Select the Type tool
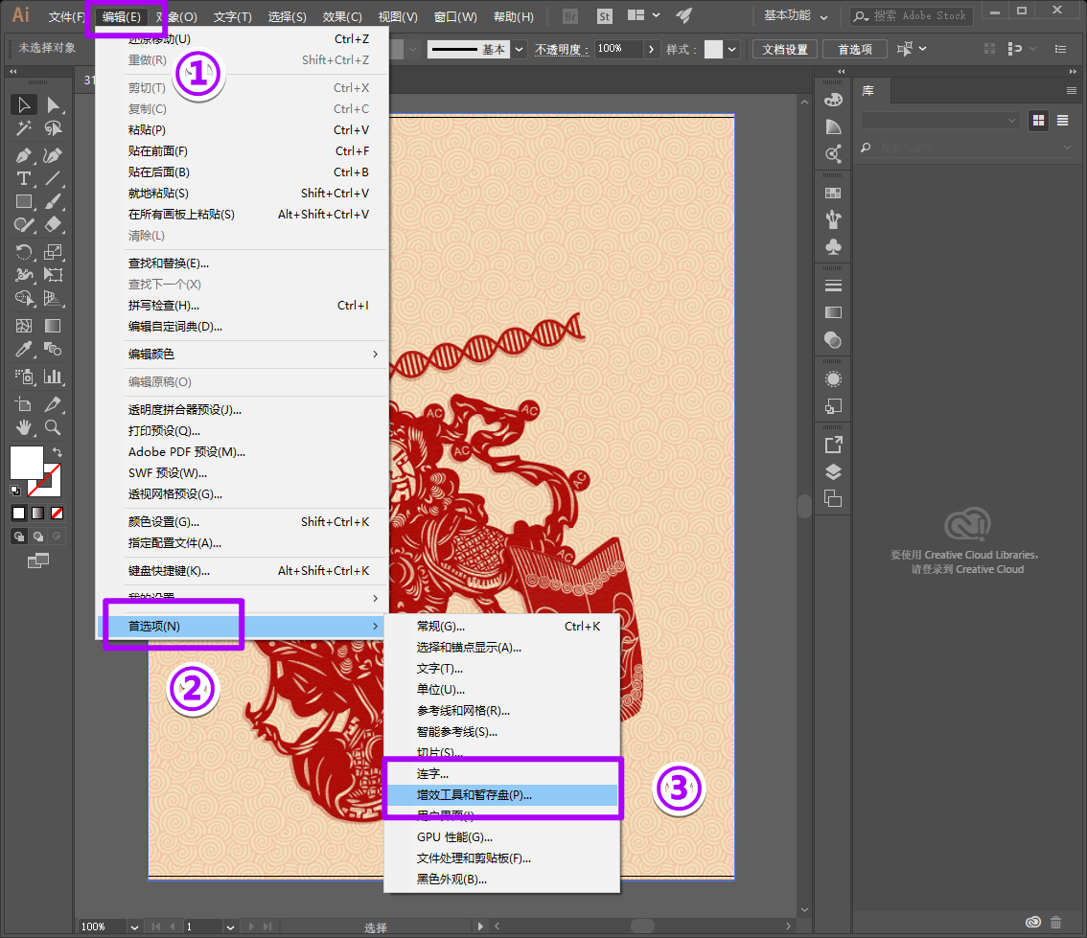Viewport: 1087px width, 938px height. (x=24, y=179)
